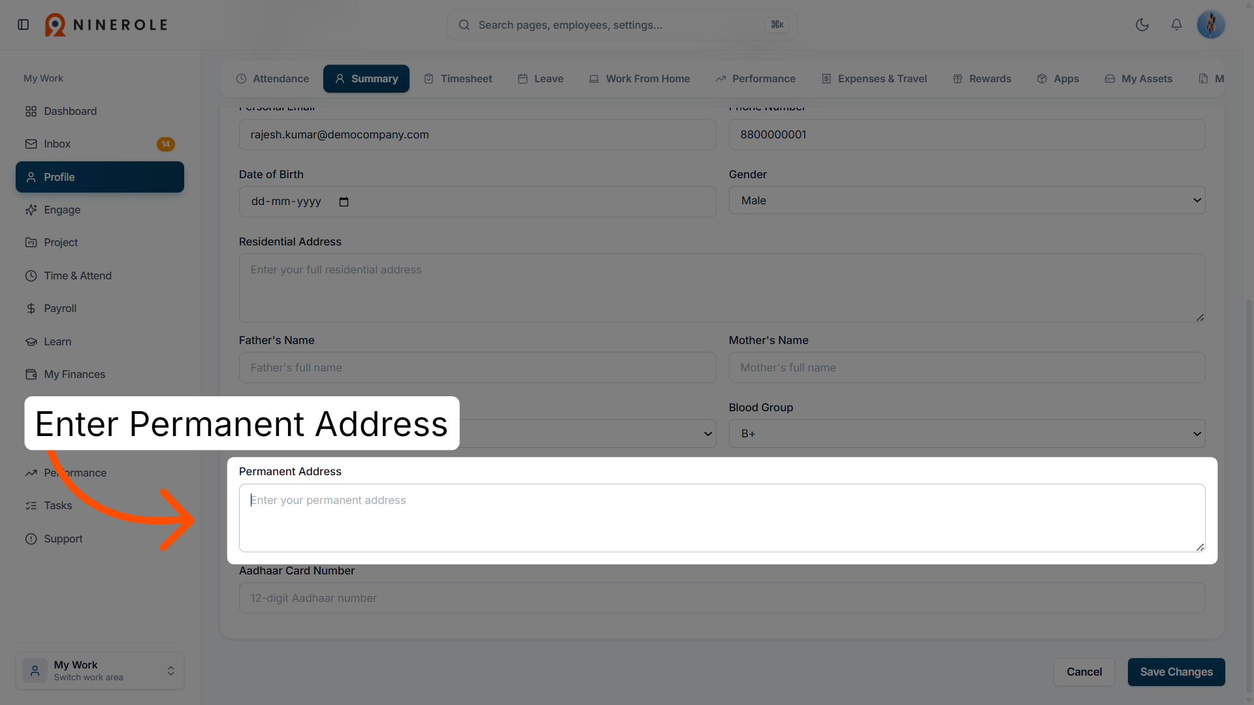
Task: Click the search pages input
Action: 620,25
